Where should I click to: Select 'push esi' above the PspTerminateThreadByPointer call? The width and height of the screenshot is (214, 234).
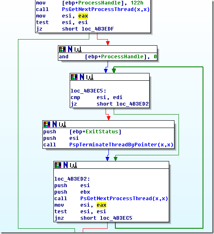pos(61,138)
